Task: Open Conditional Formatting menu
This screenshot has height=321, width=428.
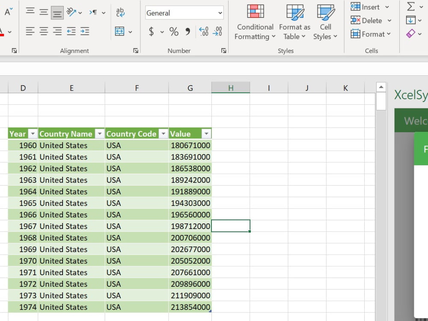Action: click(x=255, y=22)
